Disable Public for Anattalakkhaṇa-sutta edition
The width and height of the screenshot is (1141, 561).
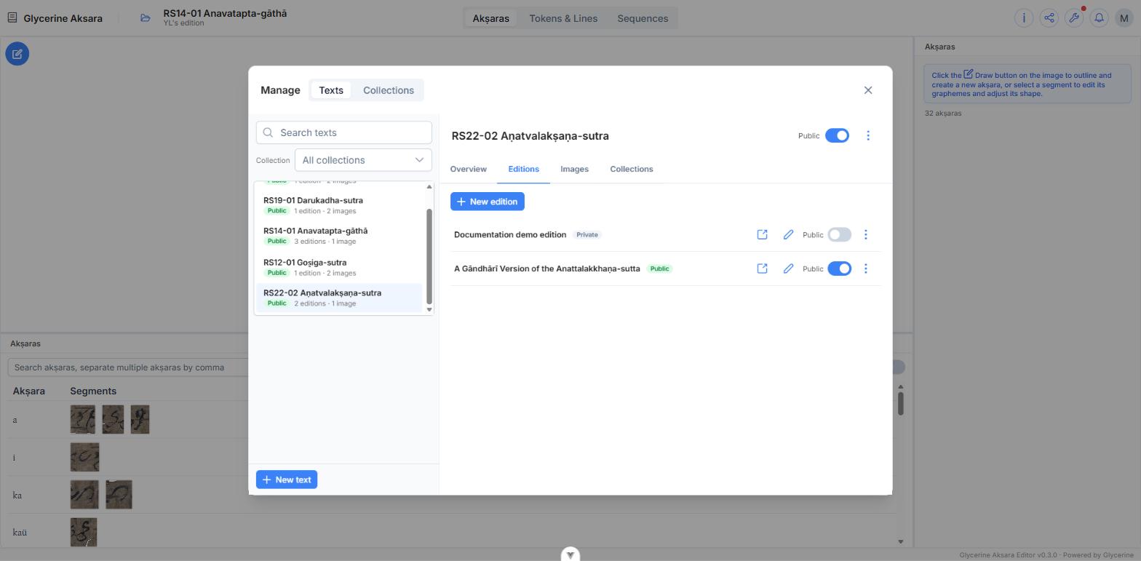(x=839, y=268)
